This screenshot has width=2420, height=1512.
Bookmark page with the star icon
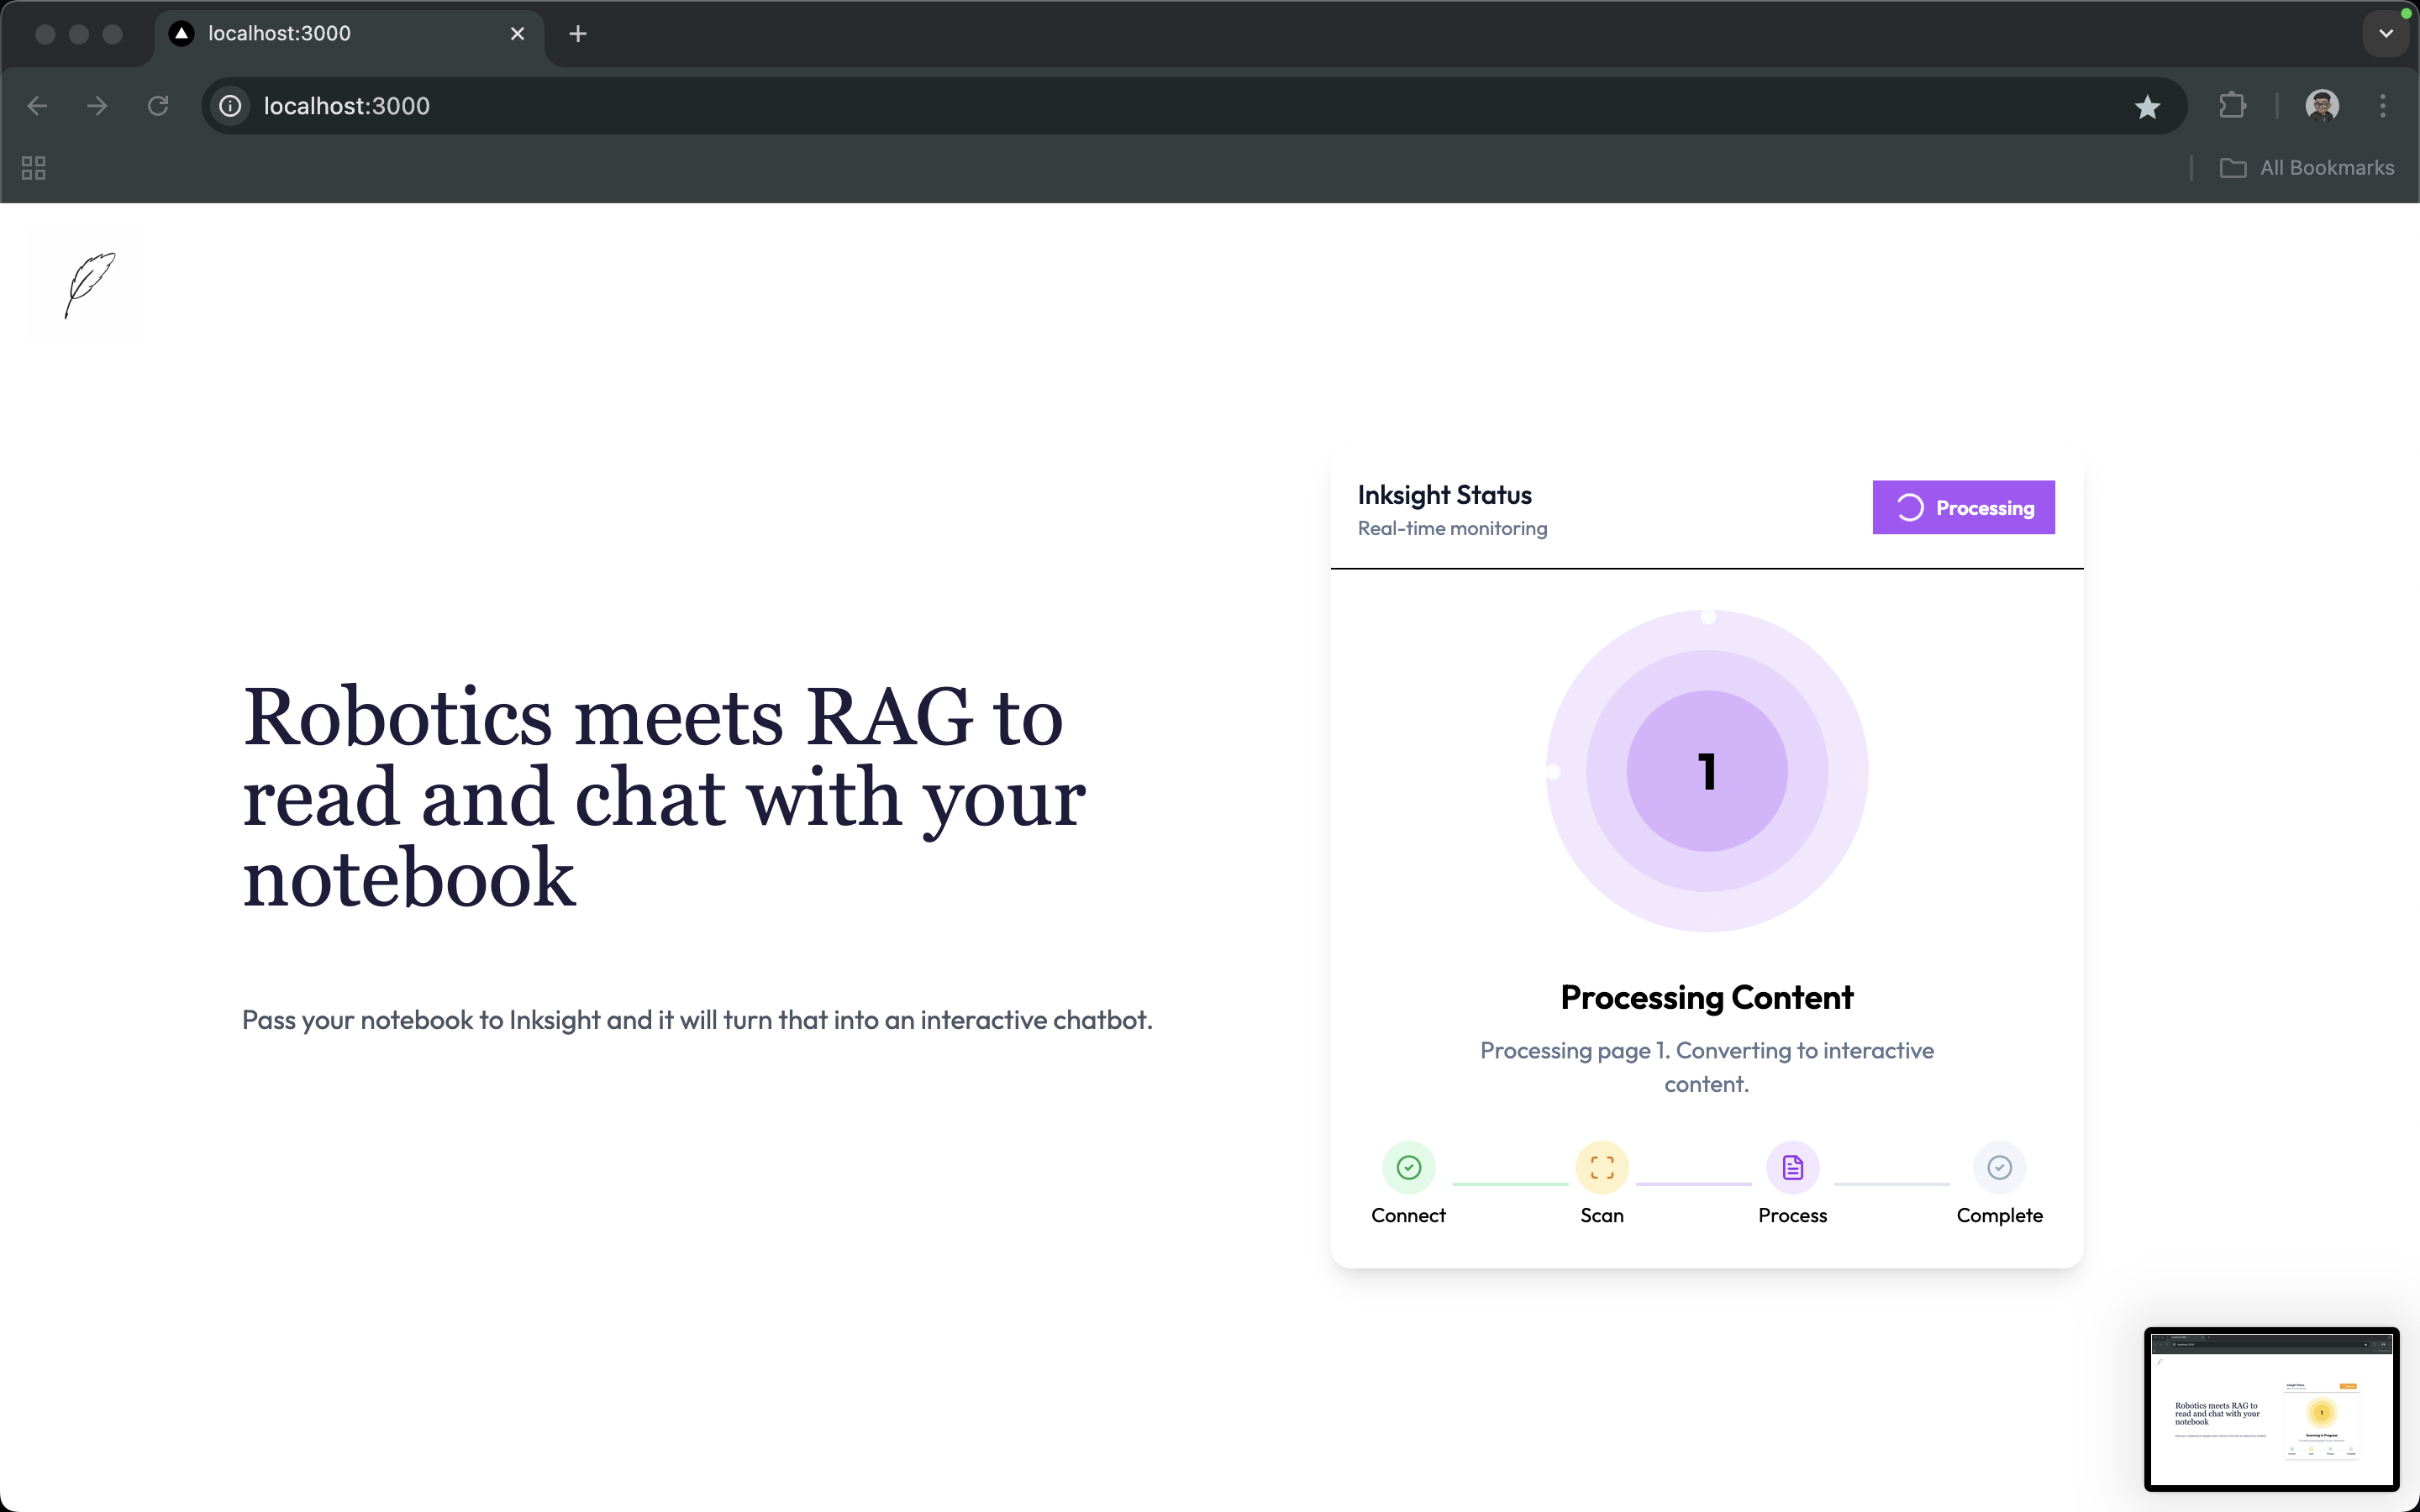(x=2147, y=107)
